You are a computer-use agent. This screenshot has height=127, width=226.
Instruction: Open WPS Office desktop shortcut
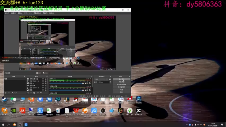coord(76,111)
